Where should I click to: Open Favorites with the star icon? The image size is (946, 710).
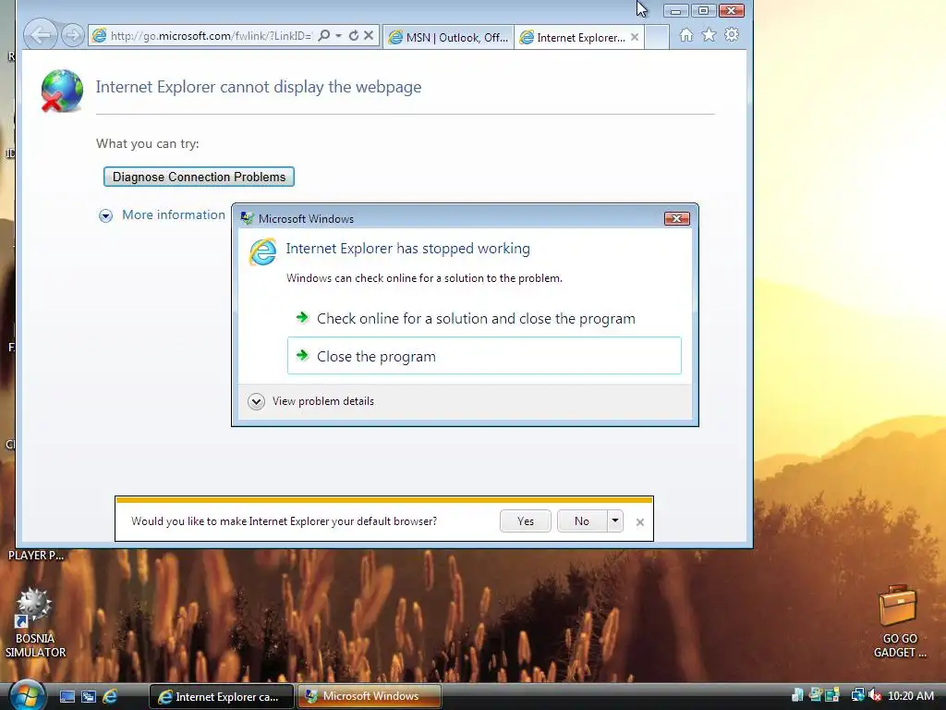(709, 35)
